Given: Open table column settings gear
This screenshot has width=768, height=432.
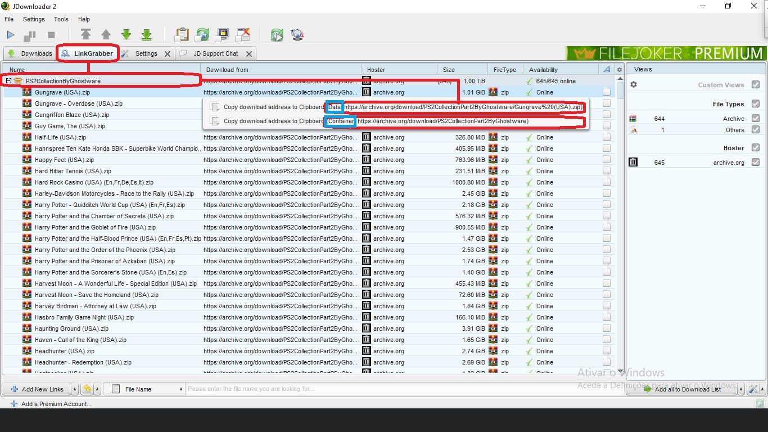Looking at the screenshot, I should (x=620, y=70).
